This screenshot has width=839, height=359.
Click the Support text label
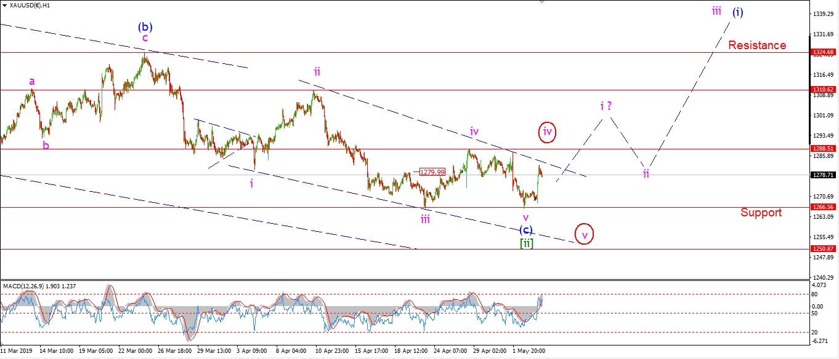pos(761,212)
